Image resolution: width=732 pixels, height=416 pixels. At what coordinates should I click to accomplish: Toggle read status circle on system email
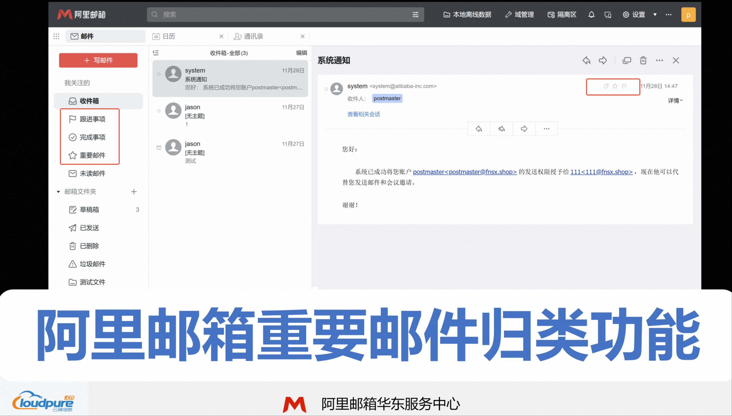click(159, 74)
